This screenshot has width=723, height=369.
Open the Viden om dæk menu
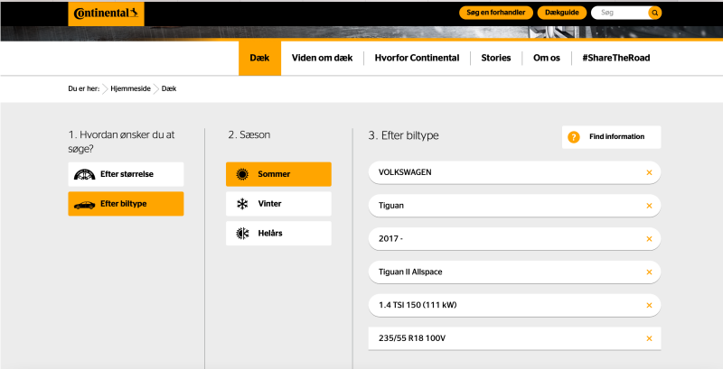click(322, 58)
